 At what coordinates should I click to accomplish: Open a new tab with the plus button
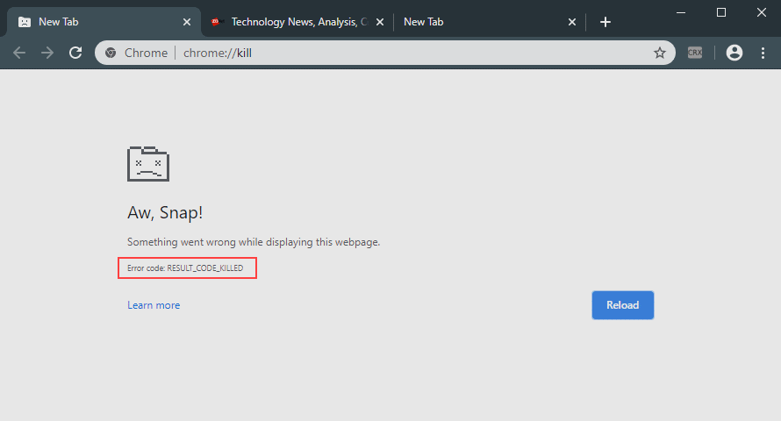pos(605,22)
